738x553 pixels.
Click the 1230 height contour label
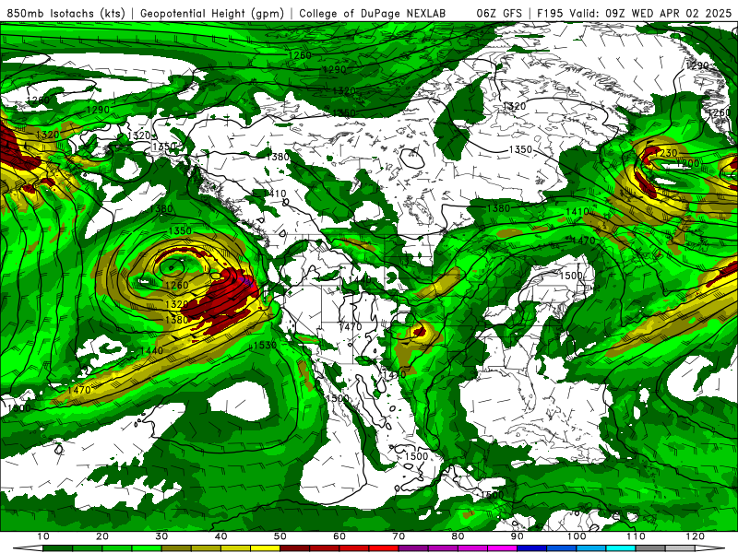666,153
